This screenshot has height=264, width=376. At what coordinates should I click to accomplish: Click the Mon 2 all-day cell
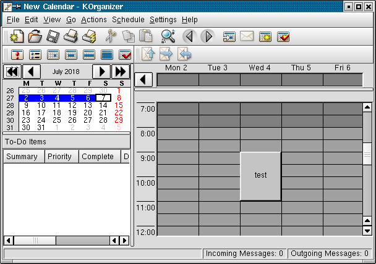[178, 80]
